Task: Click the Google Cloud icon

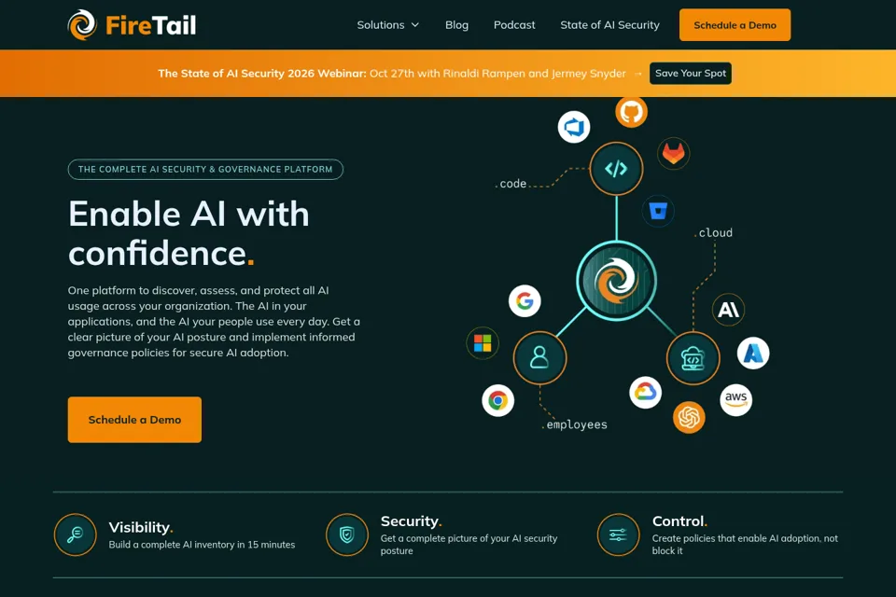Action: tap(645, 392)
